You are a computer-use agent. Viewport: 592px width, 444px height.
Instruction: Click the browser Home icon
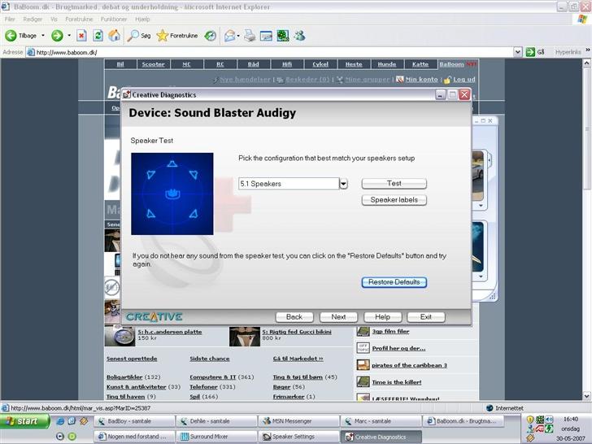point(115,36)
